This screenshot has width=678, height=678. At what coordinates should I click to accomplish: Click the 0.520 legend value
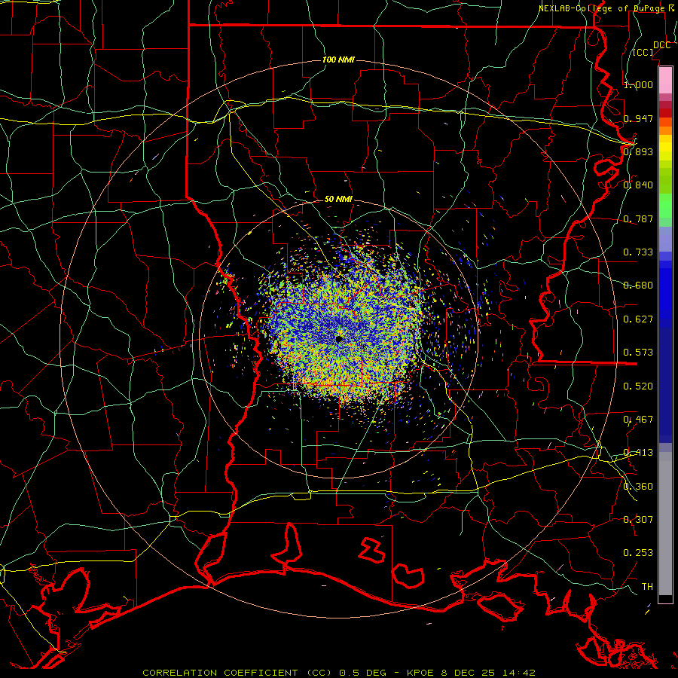point(638,386)
